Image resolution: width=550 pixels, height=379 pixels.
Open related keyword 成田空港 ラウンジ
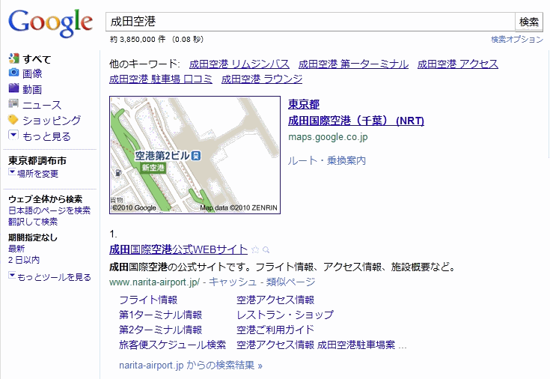tap(262, 79)
